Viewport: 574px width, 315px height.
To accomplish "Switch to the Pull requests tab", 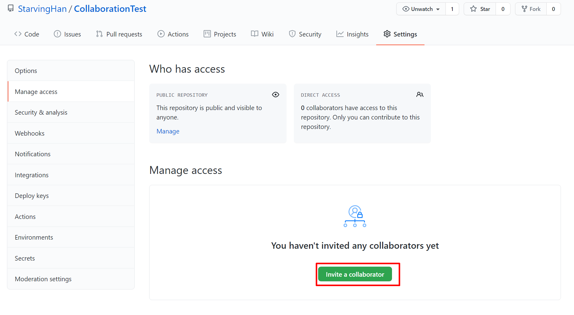I will point(119,34).
